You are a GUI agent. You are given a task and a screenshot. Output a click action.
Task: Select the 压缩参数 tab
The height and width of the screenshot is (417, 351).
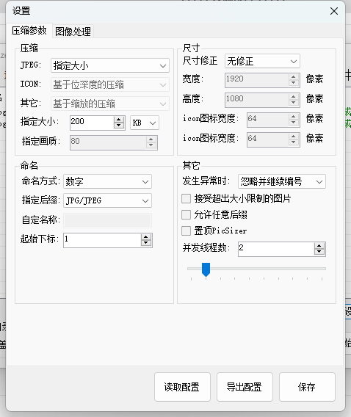(x=29, y=31)
